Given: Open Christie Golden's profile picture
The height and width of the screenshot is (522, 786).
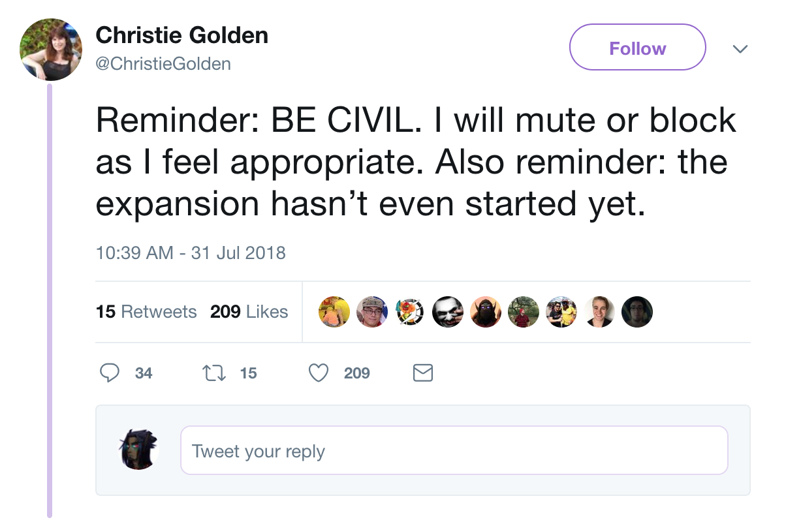Looking at the screenshot, I should (51, 50).
